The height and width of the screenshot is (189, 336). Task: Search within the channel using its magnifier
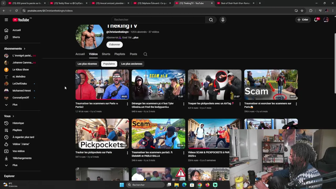pyautogui.click(x=145, y=54)
